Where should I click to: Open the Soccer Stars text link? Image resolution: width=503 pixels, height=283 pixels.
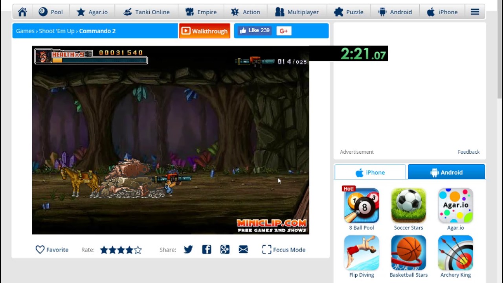409,228
